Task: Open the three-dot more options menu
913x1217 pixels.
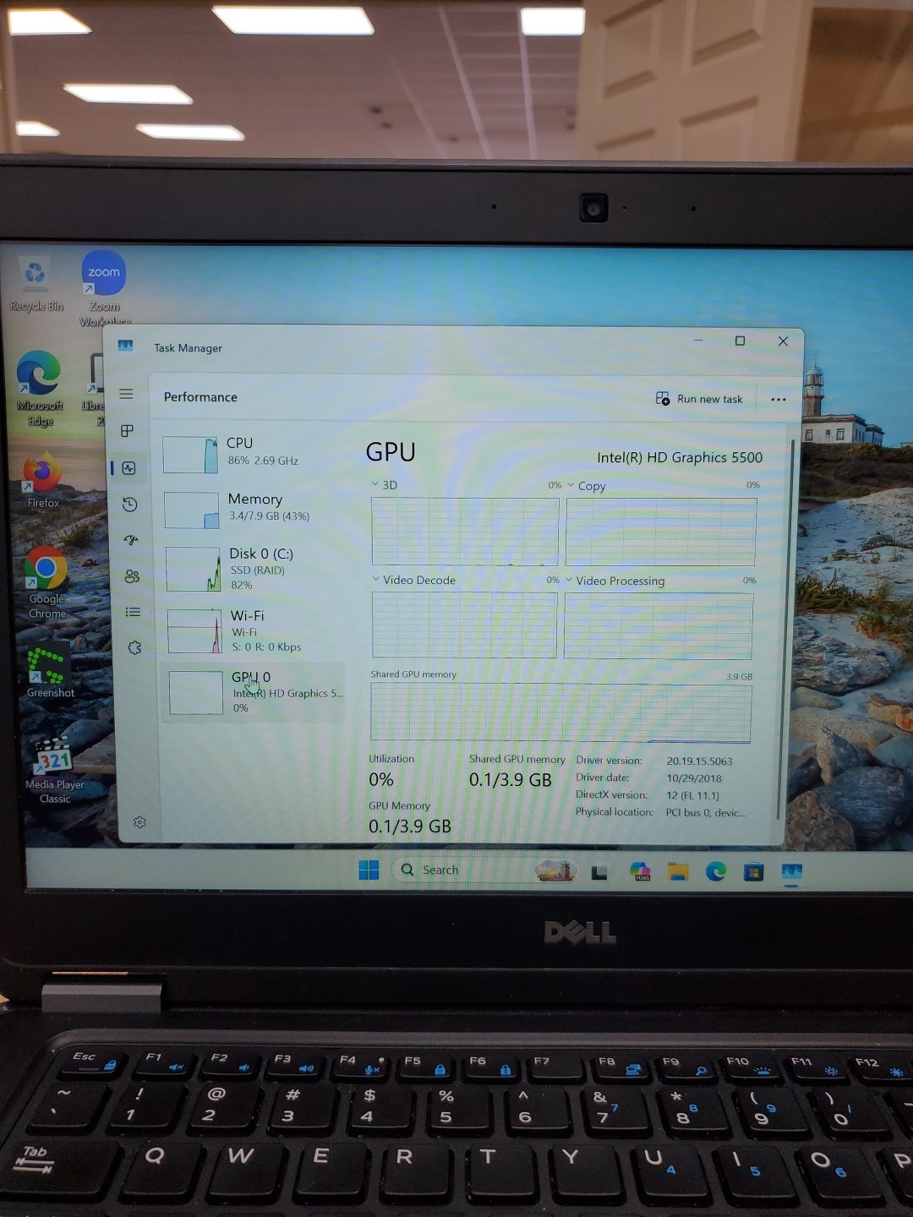Action: tap(779, 399)
